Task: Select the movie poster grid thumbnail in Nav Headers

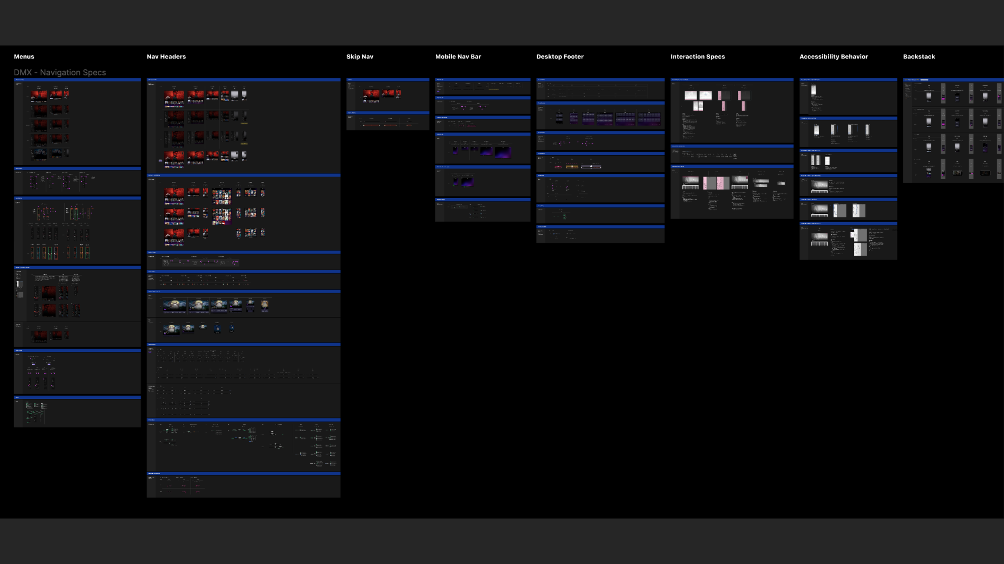Action: point(222,196)
